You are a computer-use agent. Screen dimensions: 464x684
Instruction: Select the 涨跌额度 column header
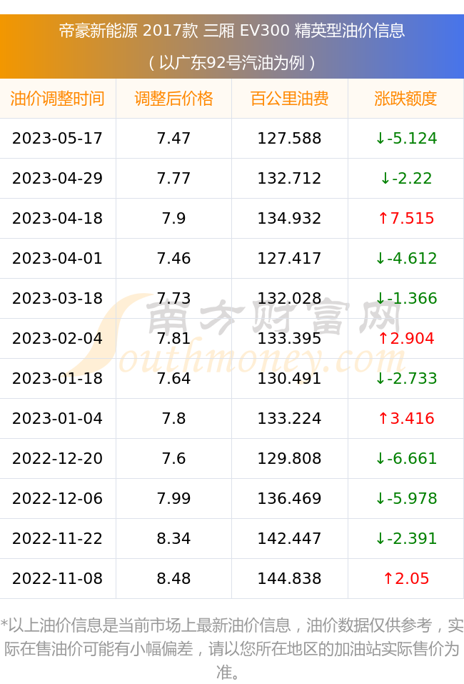point(405,99)
